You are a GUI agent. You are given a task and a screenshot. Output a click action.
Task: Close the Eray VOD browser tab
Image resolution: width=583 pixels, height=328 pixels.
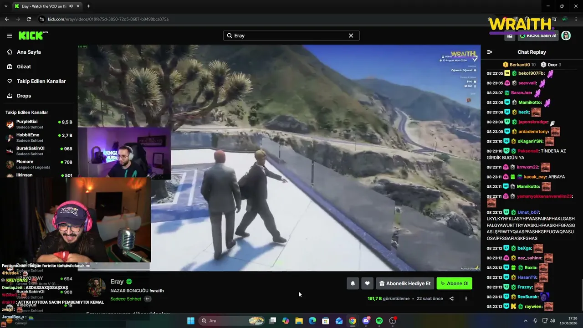(77, 6)
